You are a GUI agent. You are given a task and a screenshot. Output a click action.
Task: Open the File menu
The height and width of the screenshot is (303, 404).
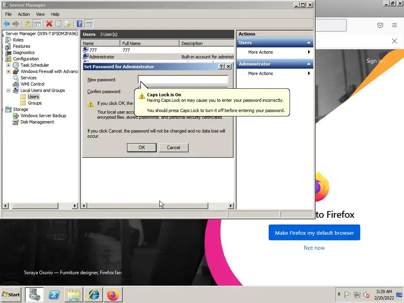pyautogui.click(x=8, y=14)
